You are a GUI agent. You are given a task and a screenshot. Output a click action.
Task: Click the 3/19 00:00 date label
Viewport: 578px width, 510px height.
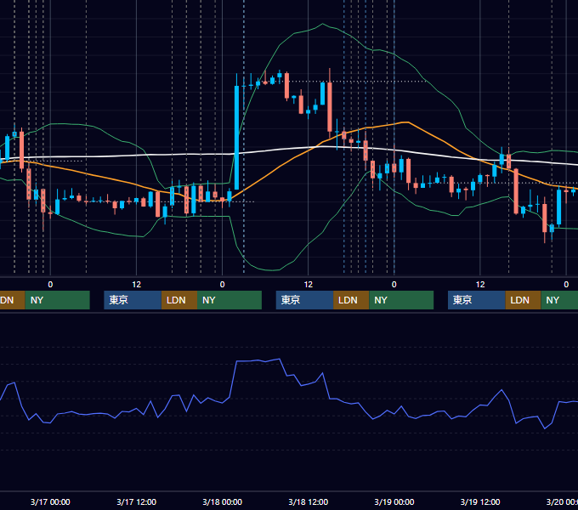point(394,501)
